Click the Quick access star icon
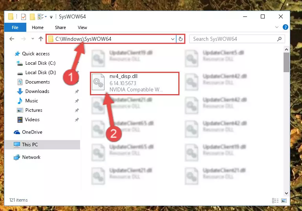The height and width of the screenshot is (211, 302). [x=17, y=54]
